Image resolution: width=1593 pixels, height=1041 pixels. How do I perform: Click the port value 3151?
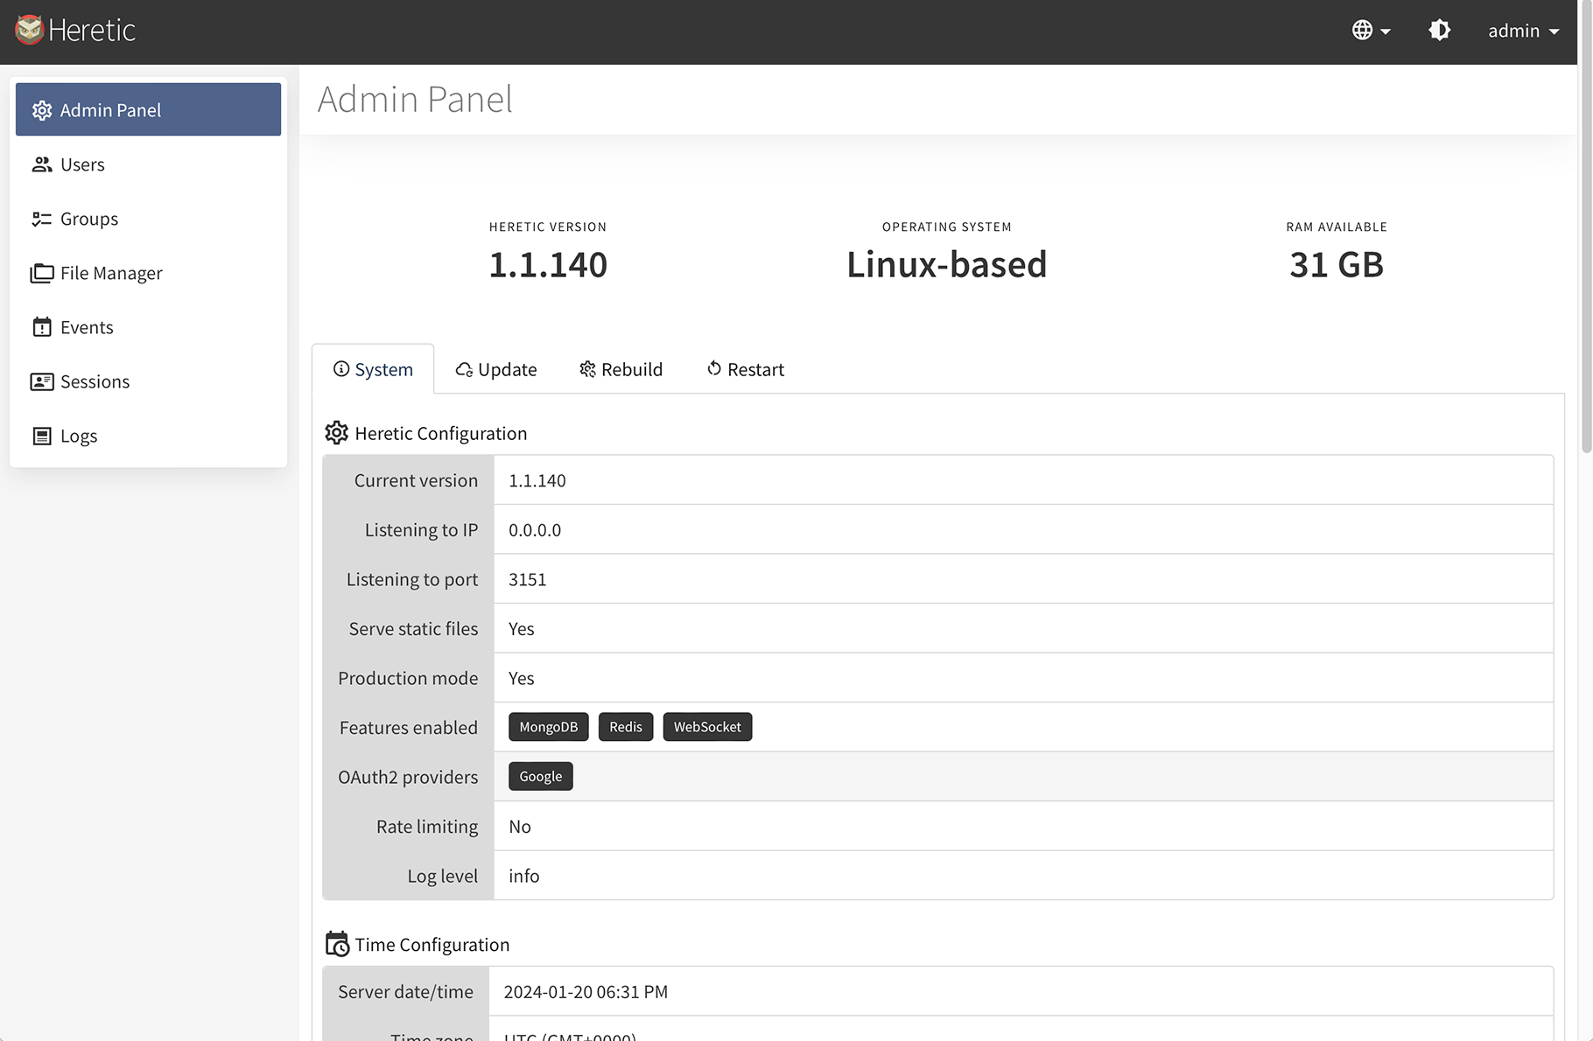[x=528, y=579]
